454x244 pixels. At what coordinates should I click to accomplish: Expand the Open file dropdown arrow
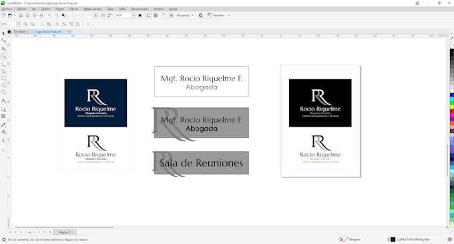[x=15, y=15]
